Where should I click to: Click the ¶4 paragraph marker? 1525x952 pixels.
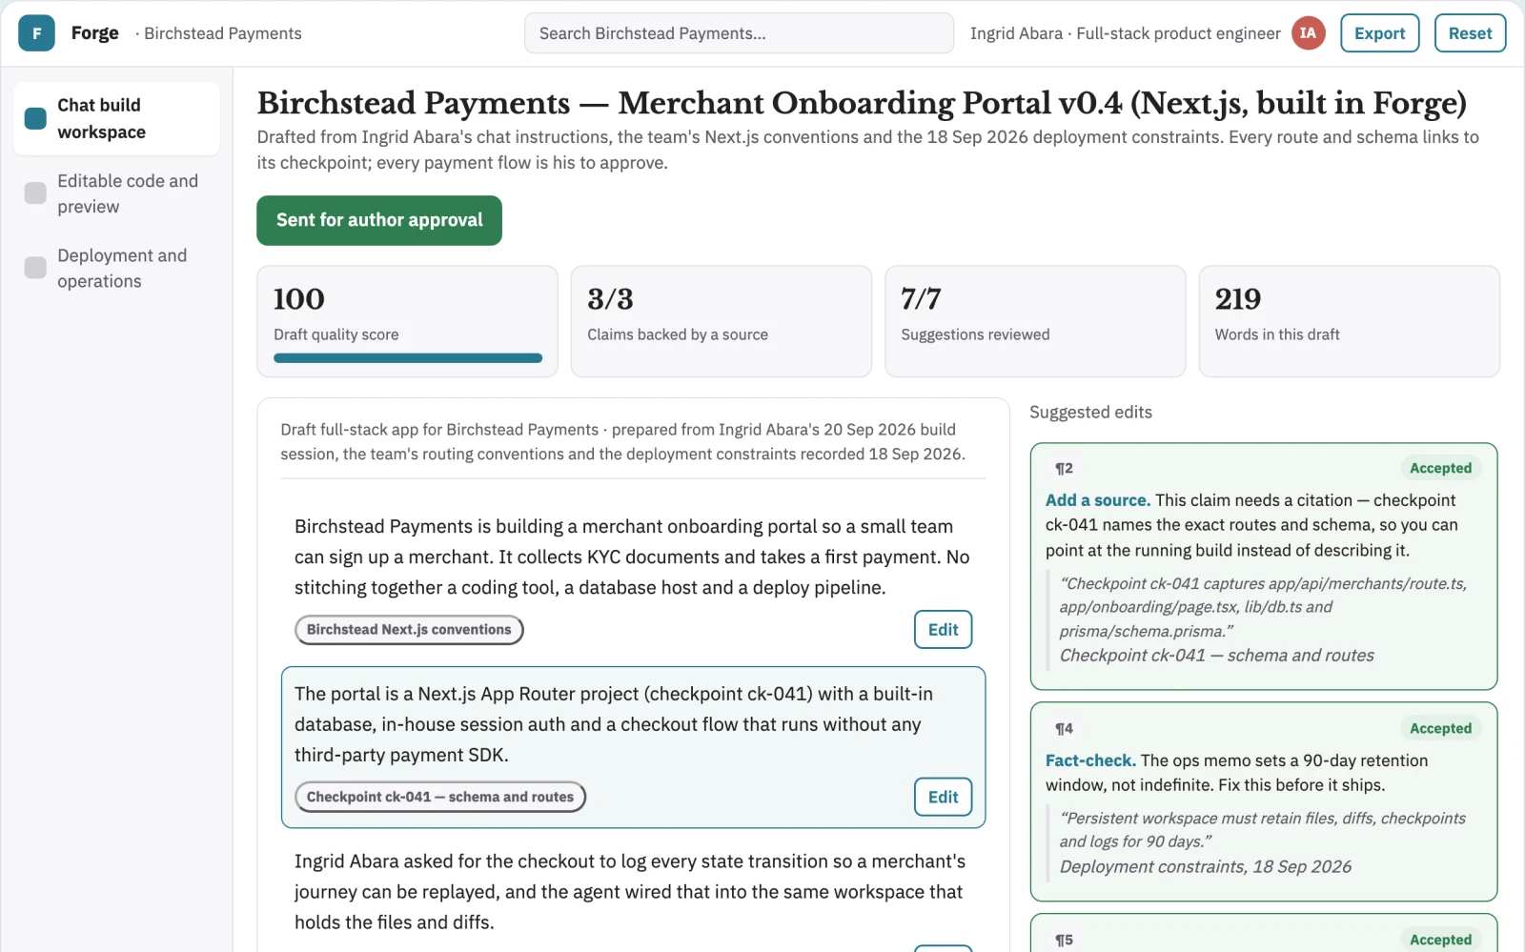1064,728
